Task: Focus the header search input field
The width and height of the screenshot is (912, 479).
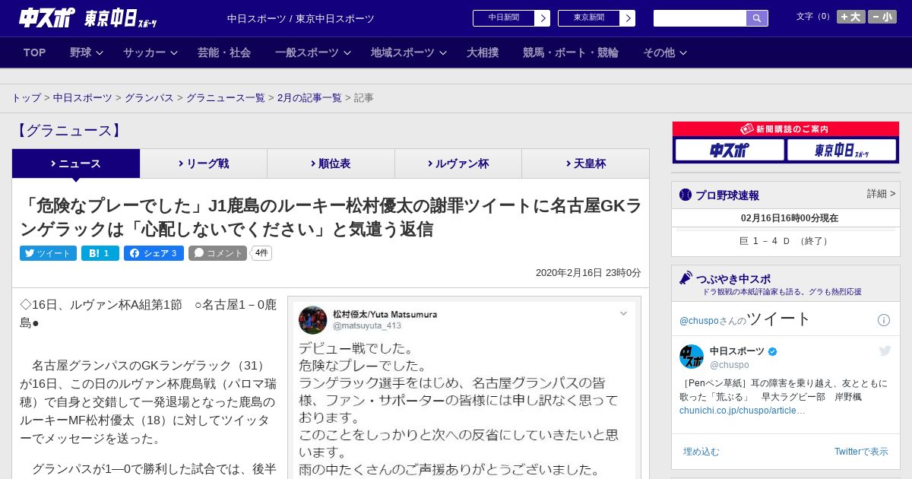Action: pyautogui.click(x=700, y=18)
